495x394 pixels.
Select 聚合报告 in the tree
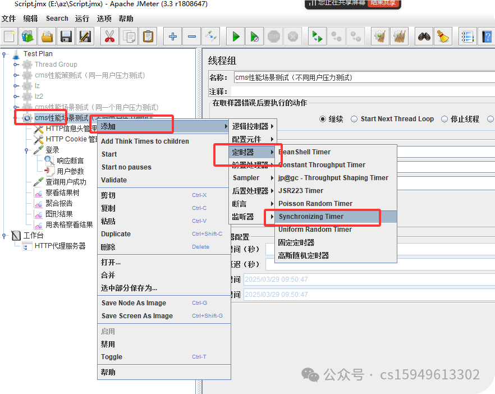59,203
